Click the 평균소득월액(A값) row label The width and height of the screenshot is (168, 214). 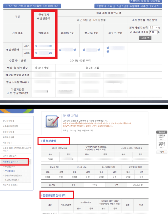18,82
